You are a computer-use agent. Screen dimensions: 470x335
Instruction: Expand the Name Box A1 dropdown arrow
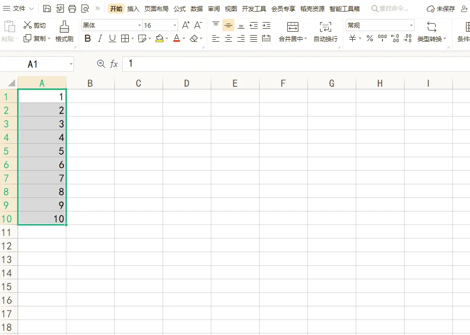tap(71, 64)
